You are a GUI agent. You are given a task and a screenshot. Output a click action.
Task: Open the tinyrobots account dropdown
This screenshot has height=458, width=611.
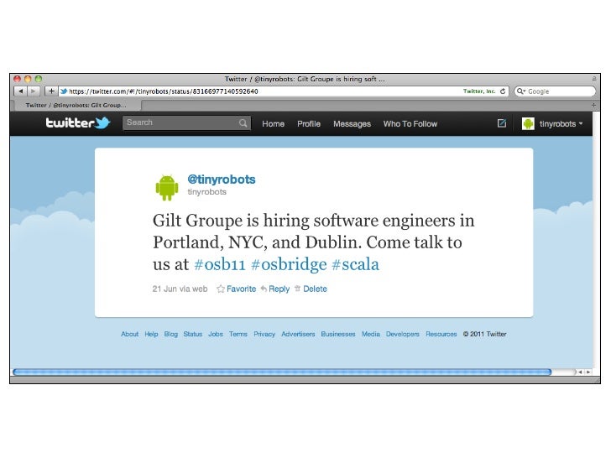click(552, 124)
